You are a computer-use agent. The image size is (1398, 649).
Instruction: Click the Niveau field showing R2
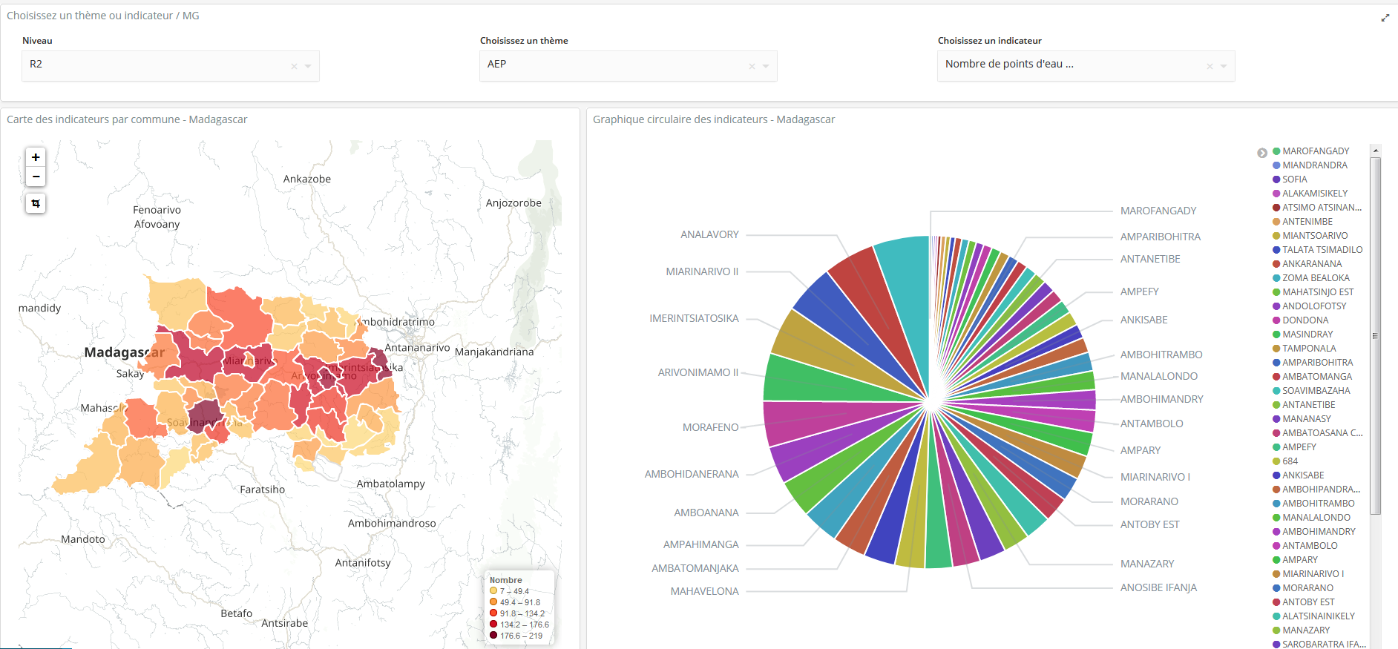pyautogui.click(x=171, y=66)
